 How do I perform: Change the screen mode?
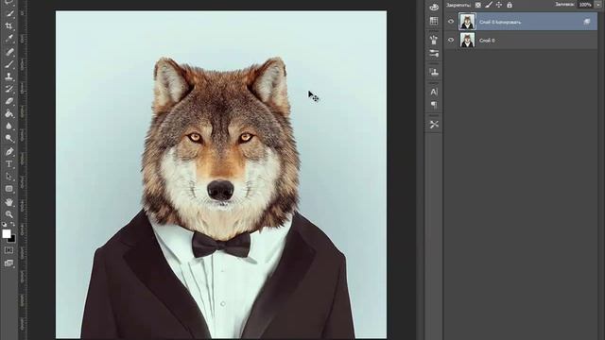(x=9, y=263)
